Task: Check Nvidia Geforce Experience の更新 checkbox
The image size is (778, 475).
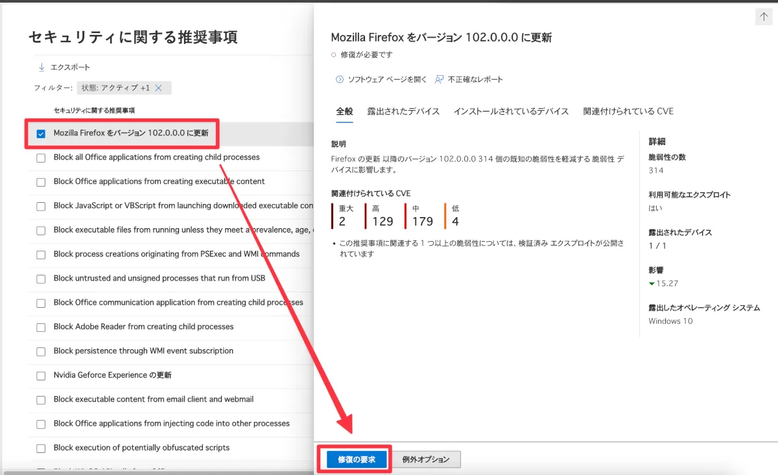Action: (41, 376)
